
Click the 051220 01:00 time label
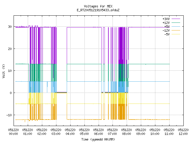[x=28, y=132]
